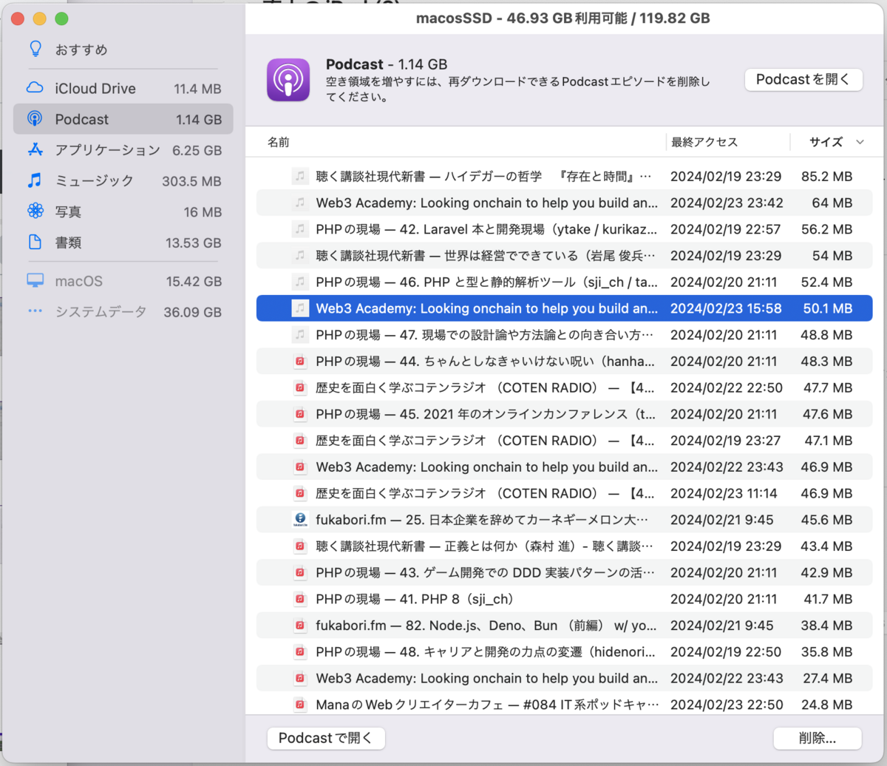The image size is (887, 766).
Task: Click the macOS computer icon in sidebar
Action: click(35, 282)
